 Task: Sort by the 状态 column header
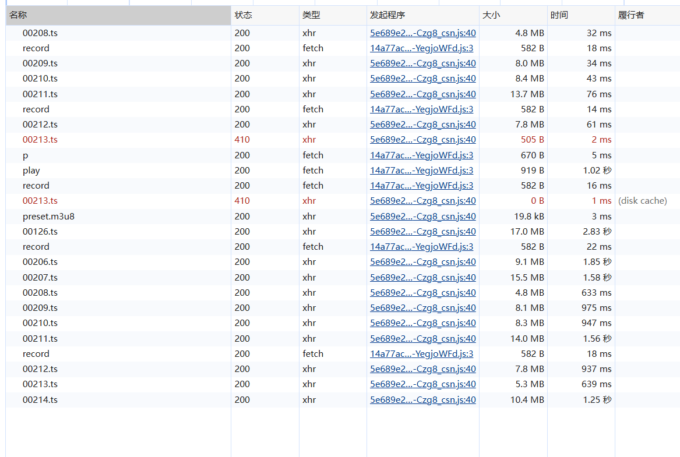[265, 15]
